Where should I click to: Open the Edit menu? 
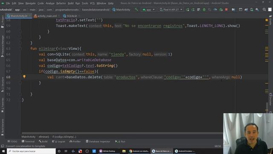point(14,3)
